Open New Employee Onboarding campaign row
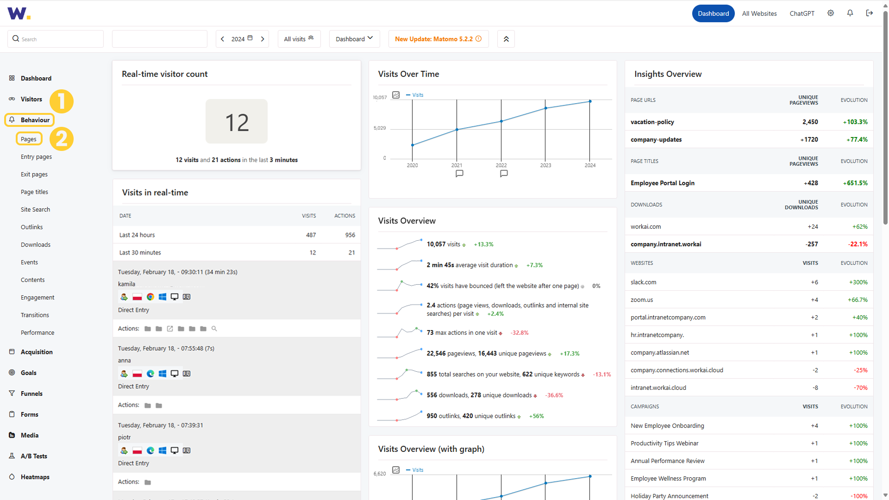This screenshot has width=889, height=500. [749, 425]
